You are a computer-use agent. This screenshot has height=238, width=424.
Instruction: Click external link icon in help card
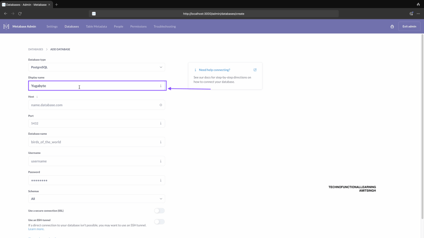pos(255,70)
